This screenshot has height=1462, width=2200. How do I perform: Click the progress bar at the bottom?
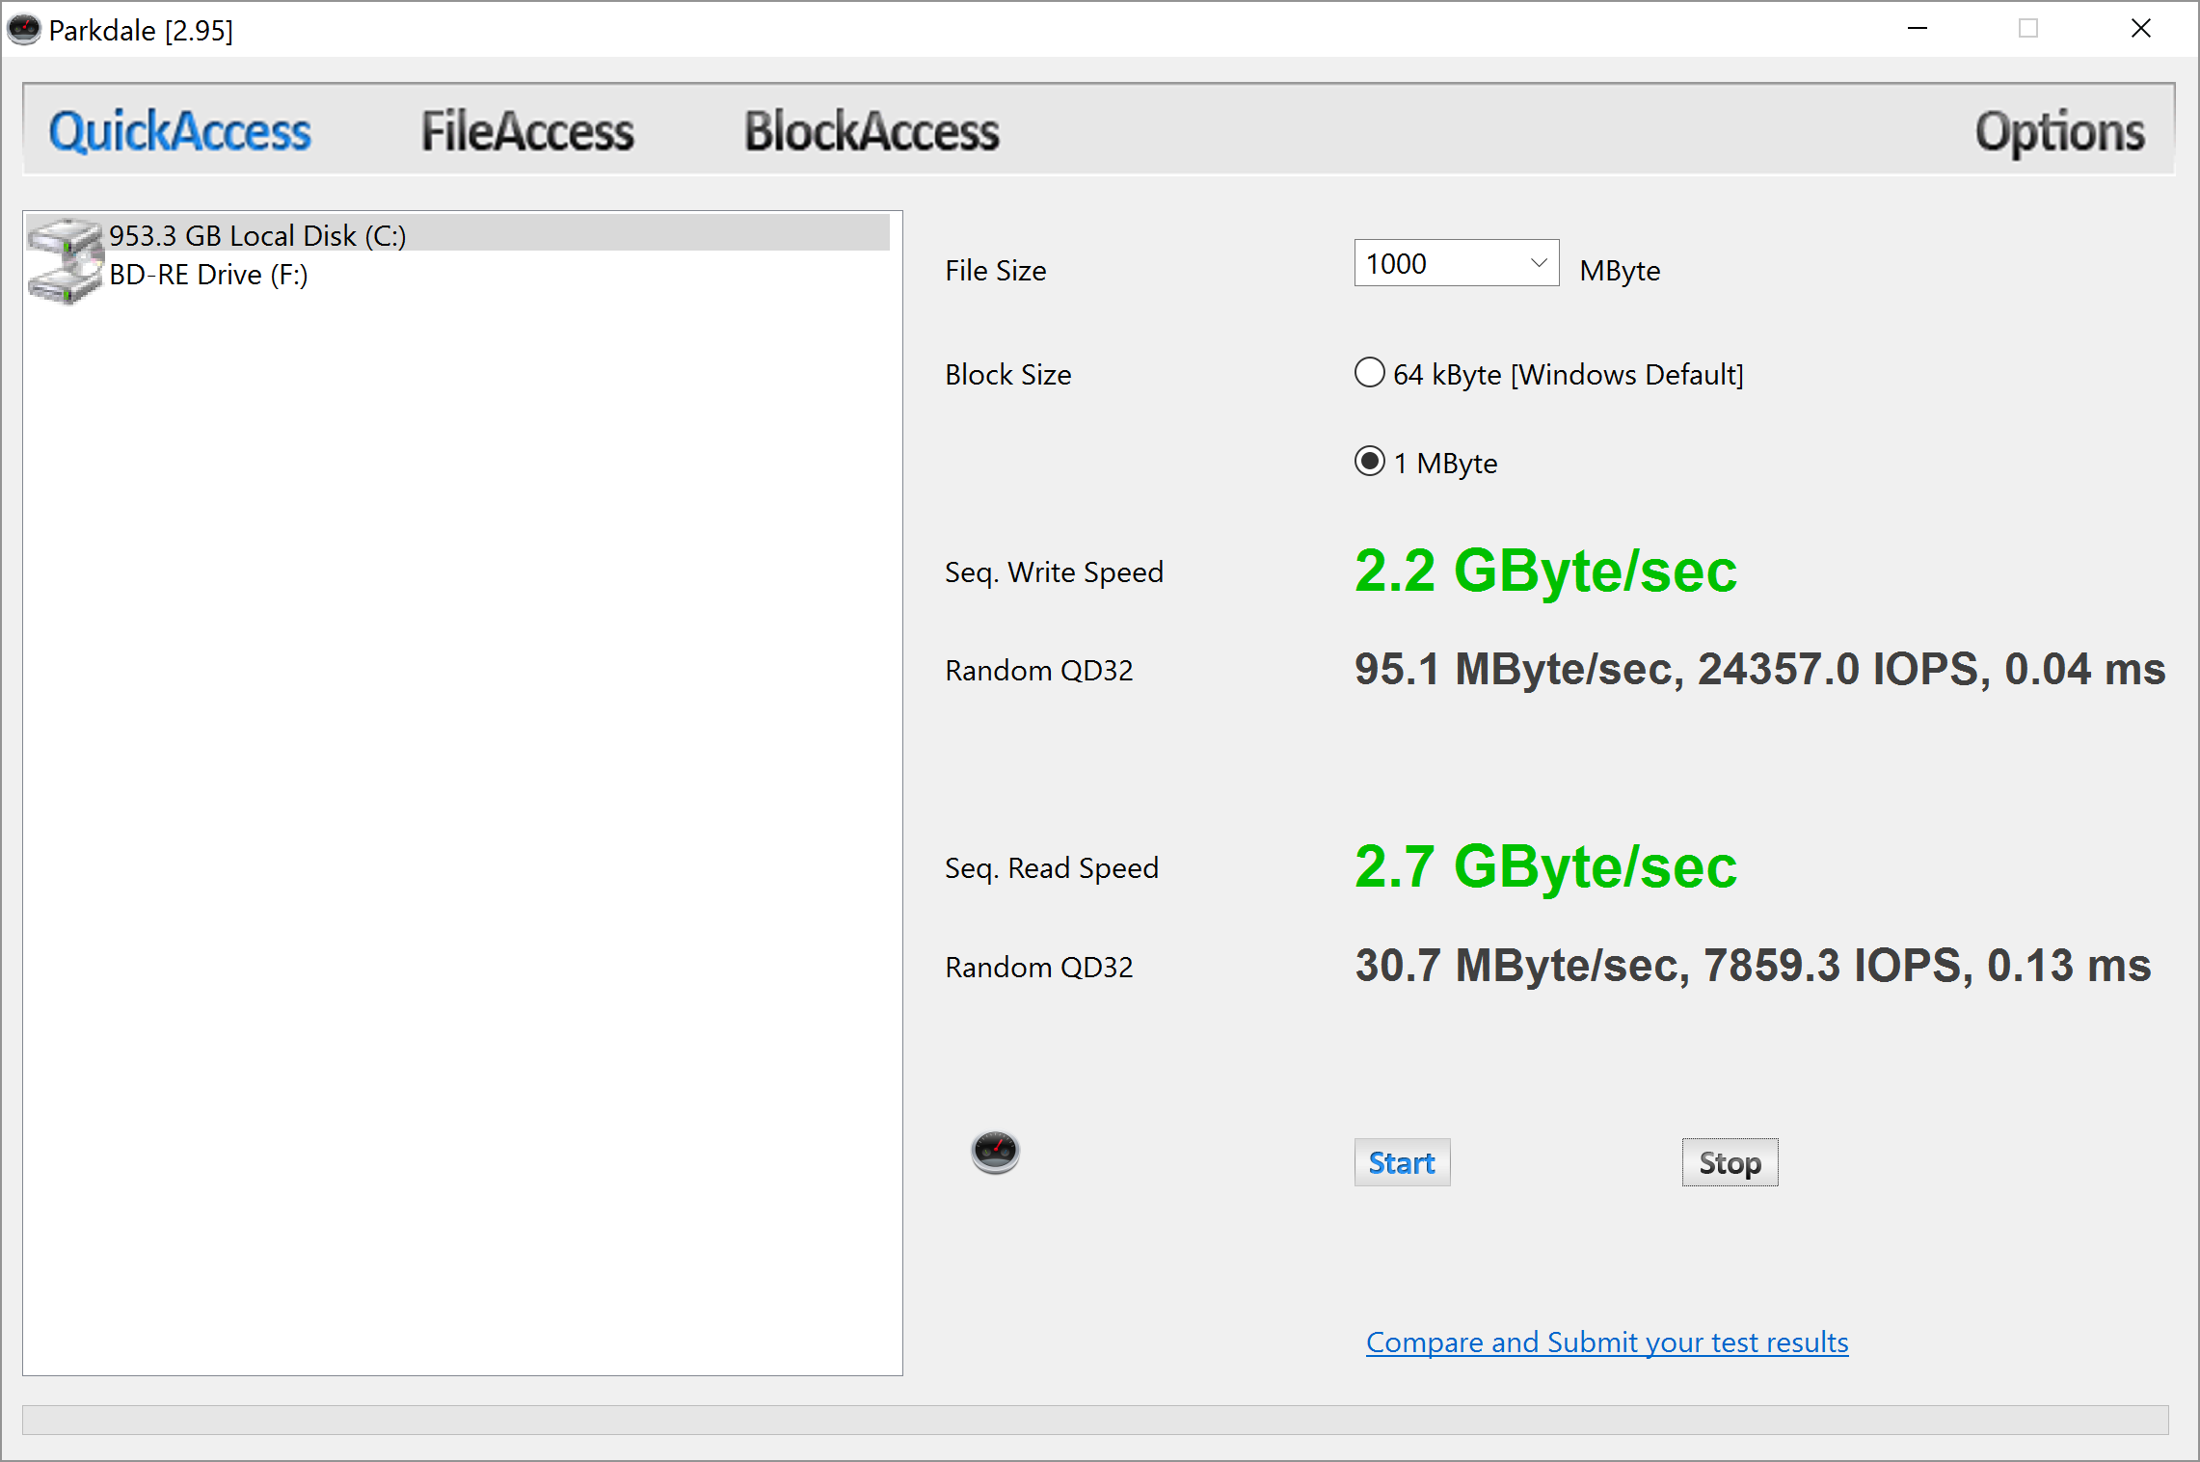pos(1094,1419)
